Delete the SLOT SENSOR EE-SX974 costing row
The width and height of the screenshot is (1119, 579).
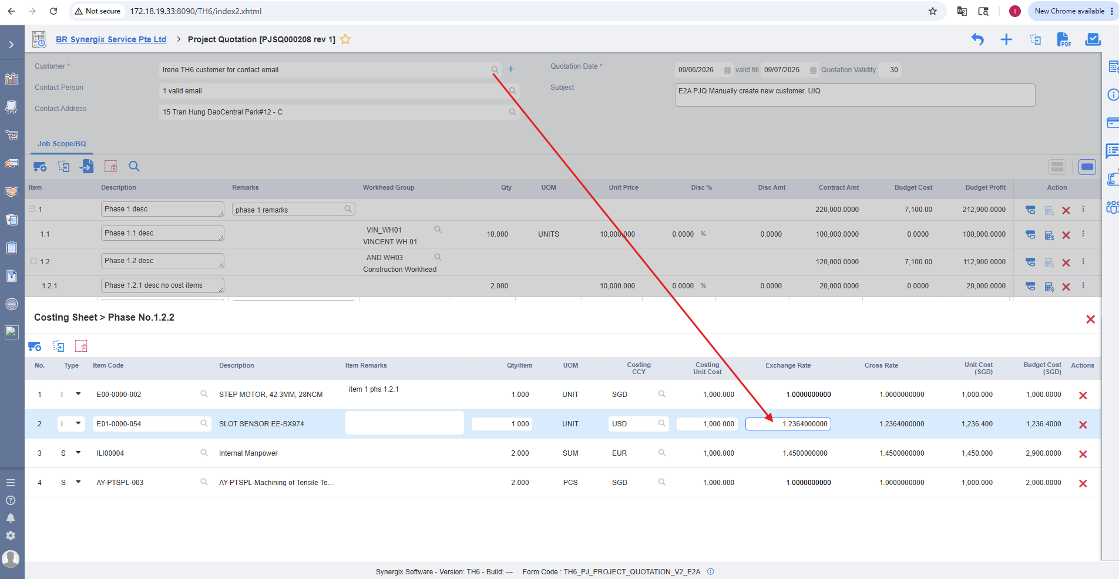[x=1083, y=425]
